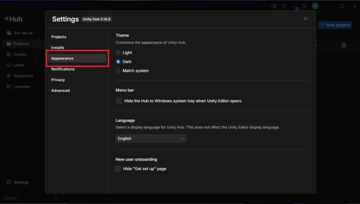Image resolution: width=360 pixels, height=204 pixels.
Task: Open the Projects settings tab
Action: (x=77, y=37)
